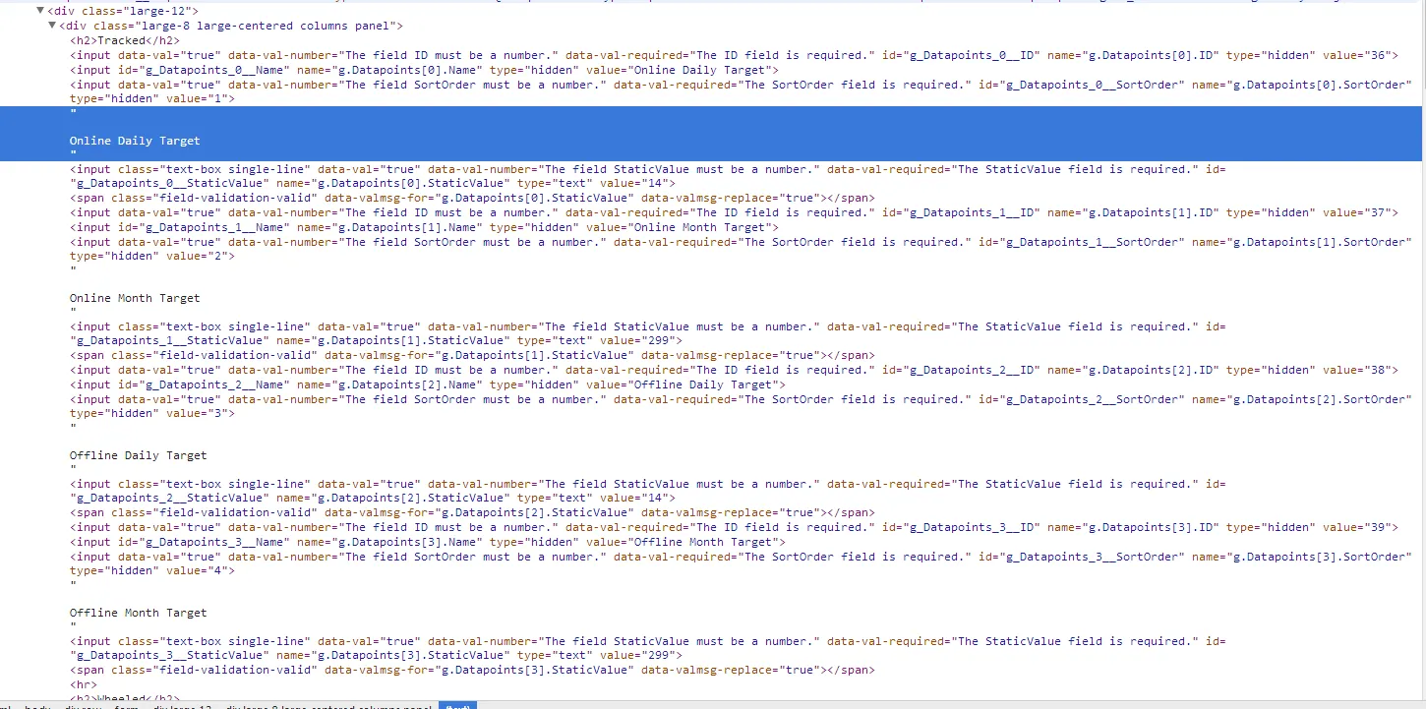Select the g_Datapoints_0__StaticValue text-box input line
Screen dimensions: 1426x709
tap(648, 176)
